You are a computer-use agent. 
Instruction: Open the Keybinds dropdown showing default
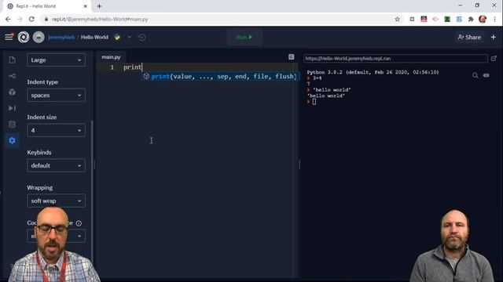pyautogui.click(x=56, y=165)
